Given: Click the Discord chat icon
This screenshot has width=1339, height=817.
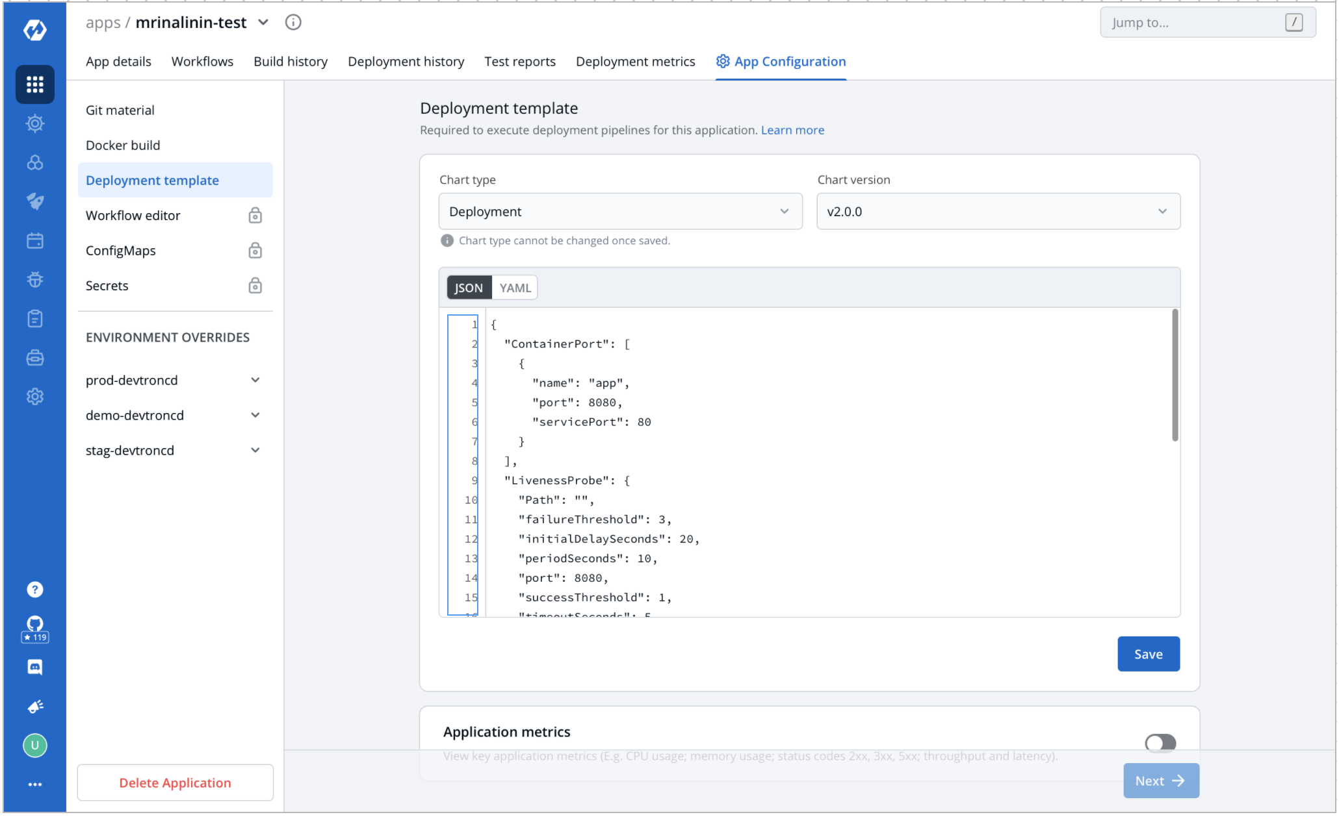Looking at the screenshot, I should (34, 667).
